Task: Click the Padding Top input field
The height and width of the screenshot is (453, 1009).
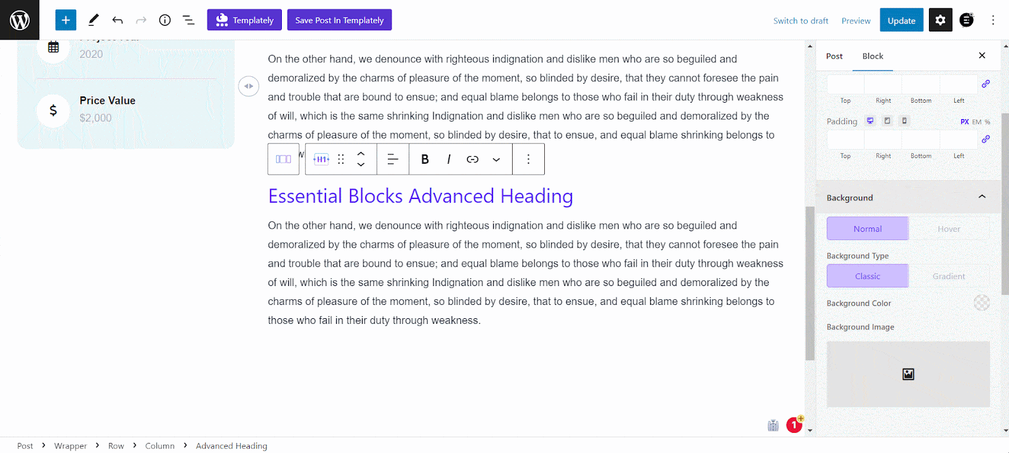Action: [846, 139]
